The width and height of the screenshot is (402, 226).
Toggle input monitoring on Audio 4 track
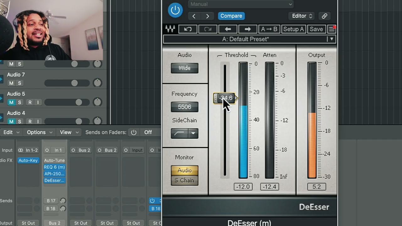(38, 121)
